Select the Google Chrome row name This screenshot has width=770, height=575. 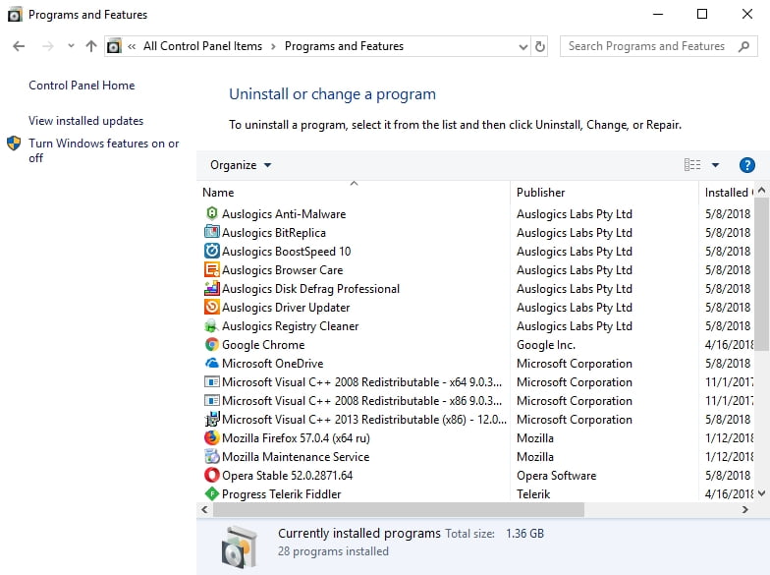(x=263, y=345)
